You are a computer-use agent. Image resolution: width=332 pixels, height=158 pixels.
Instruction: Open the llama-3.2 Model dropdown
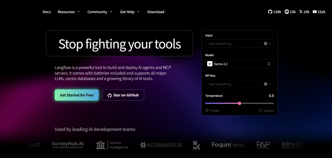coord(239,64)
